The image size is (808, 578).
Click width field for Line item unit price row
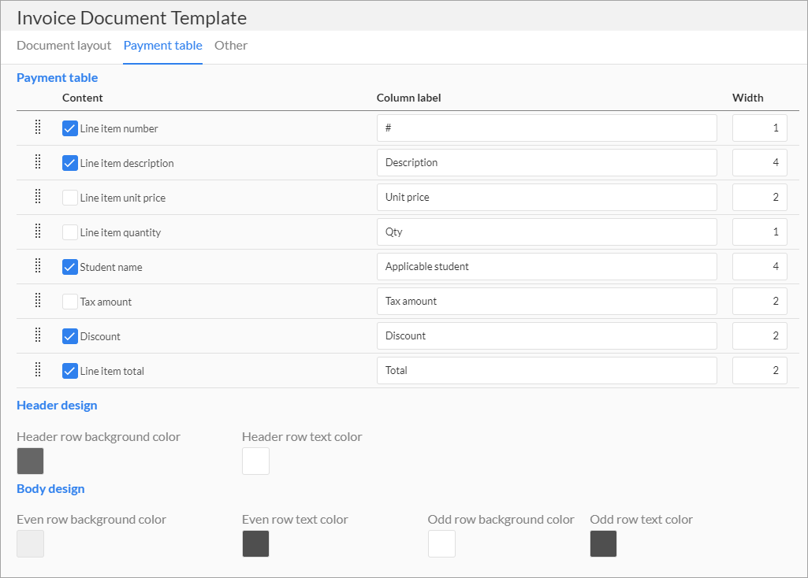pyautogui.click(x=760, y=197)
